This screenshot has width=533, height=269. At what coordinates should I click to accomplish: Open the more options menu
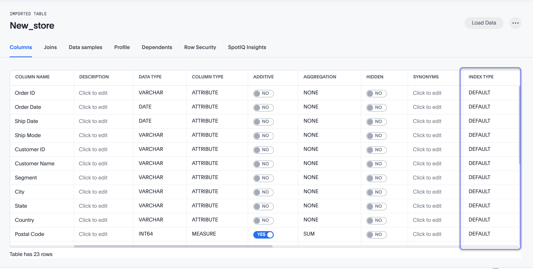(x=516, y=23)
